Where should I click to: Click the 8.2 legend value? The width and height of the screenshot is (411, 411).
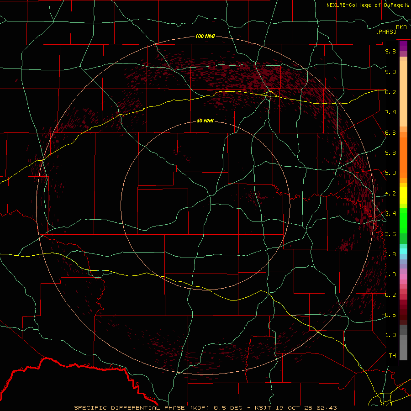pyautogui.click(x=390, y=92)
